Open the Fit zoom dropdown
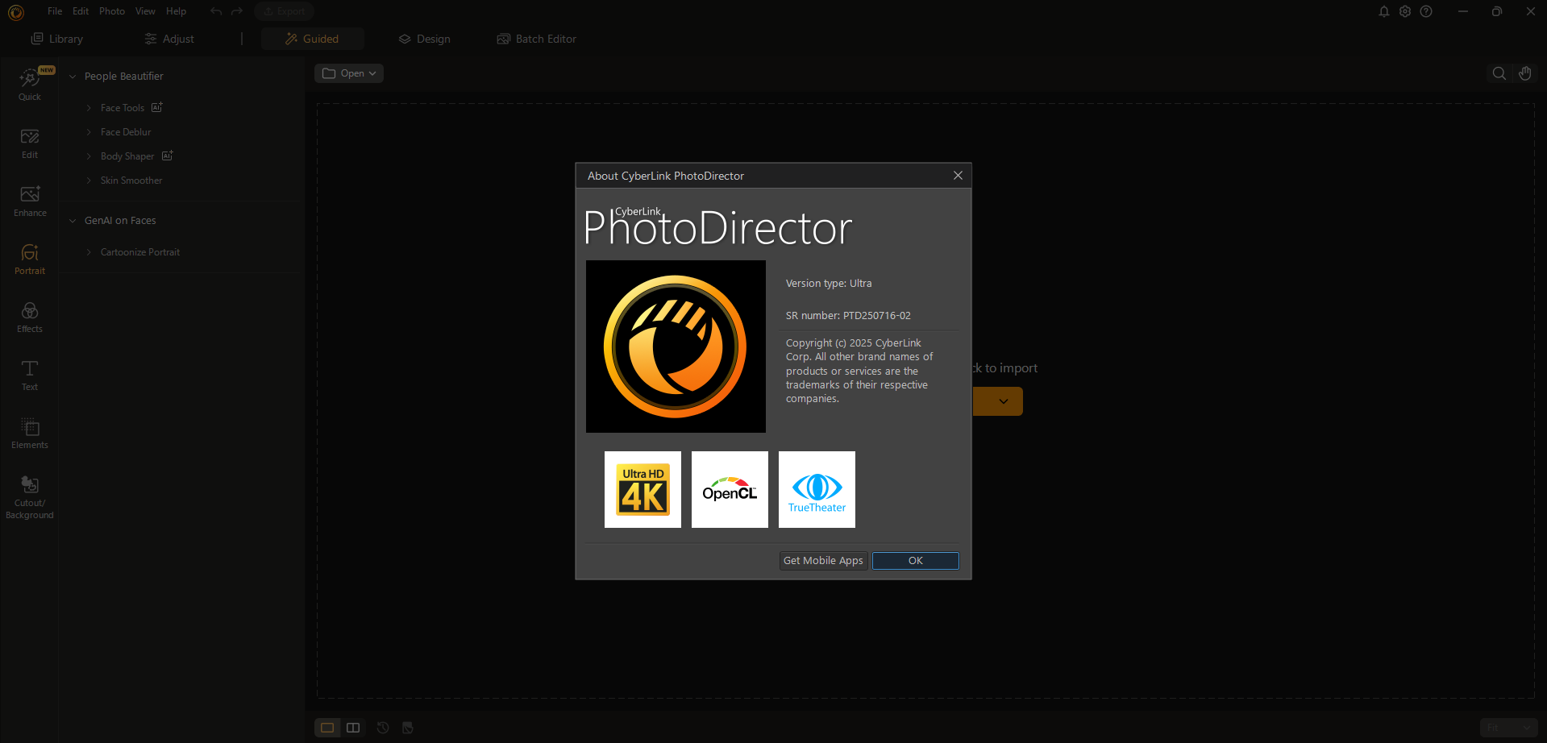The height and width of the screenshot is (743, 1547). tap(1509, 728)
